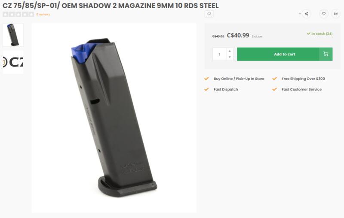Image resolution: width=344 pixels, height=218 pixels.
Task: Click the shopping cart icon on button
Action: coord(326,54)
